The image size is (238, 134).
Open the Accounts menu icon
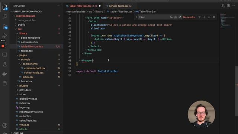[x=5, y=125]
